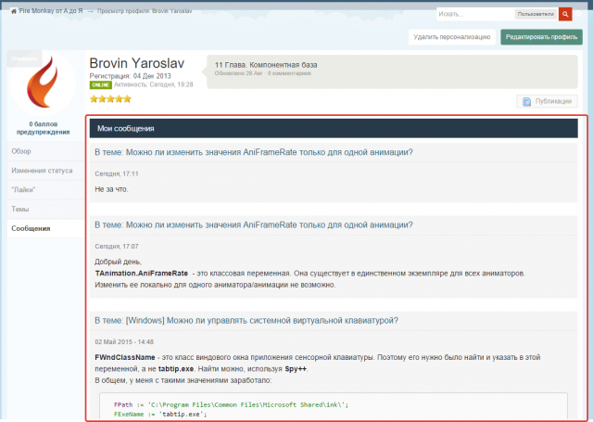Open the gear icon beside search

pyautogui.click(x=578, y=14)
